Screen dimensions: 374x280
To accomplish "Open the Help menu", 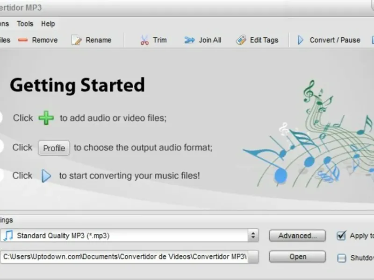I will point(48,24).
